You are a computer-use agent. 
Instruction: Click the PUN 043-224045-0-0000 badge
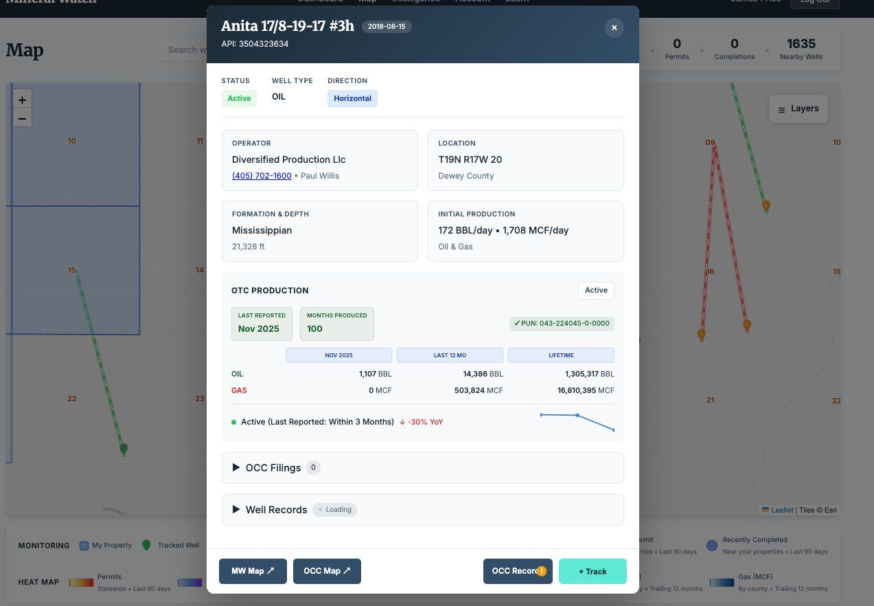tap(561, 323)
